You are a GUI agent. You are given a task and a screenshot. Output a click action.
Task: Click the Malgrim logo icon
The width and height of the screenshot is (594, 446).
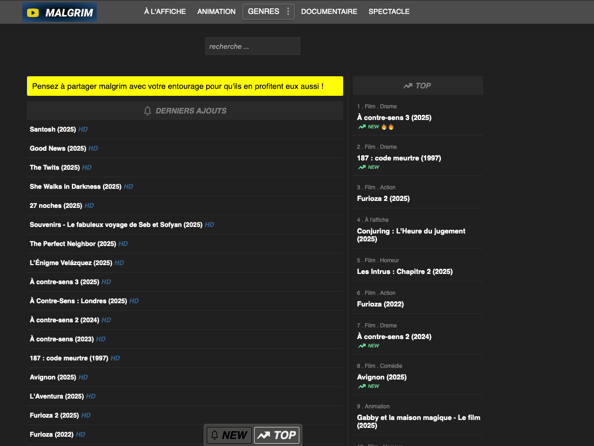tap(33, 13)
